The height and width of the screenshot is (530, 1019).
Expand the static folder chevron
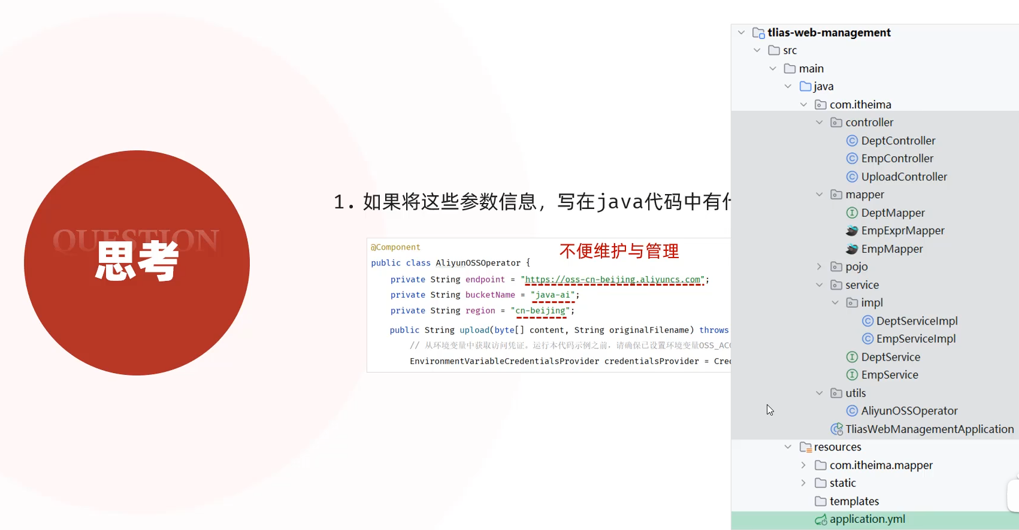pos(803,483)
